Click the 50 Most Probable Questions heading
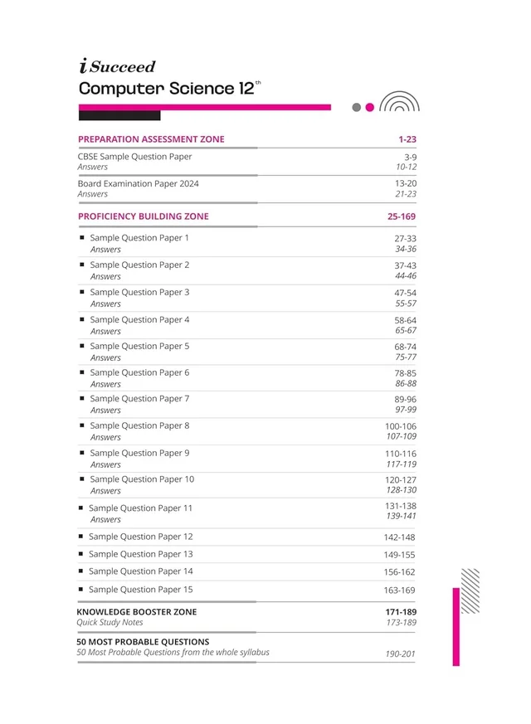This screenshot has width=531, height=724. (143, 642)
